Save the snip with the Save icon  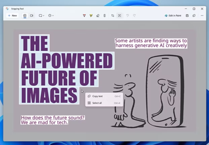(x=187, y=16)
